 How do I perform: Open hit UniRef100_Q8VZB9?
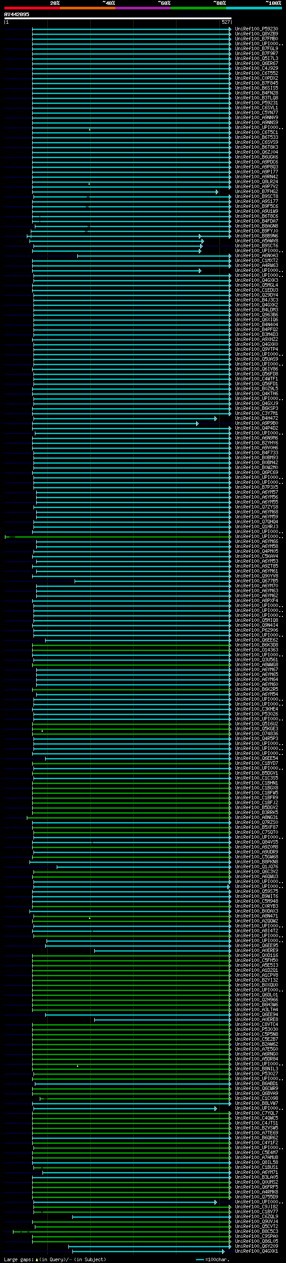[x=256, y=34]
